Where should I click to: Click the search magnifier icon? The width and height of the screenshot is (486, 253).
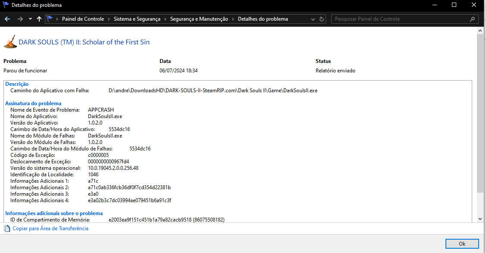point(472,19)
